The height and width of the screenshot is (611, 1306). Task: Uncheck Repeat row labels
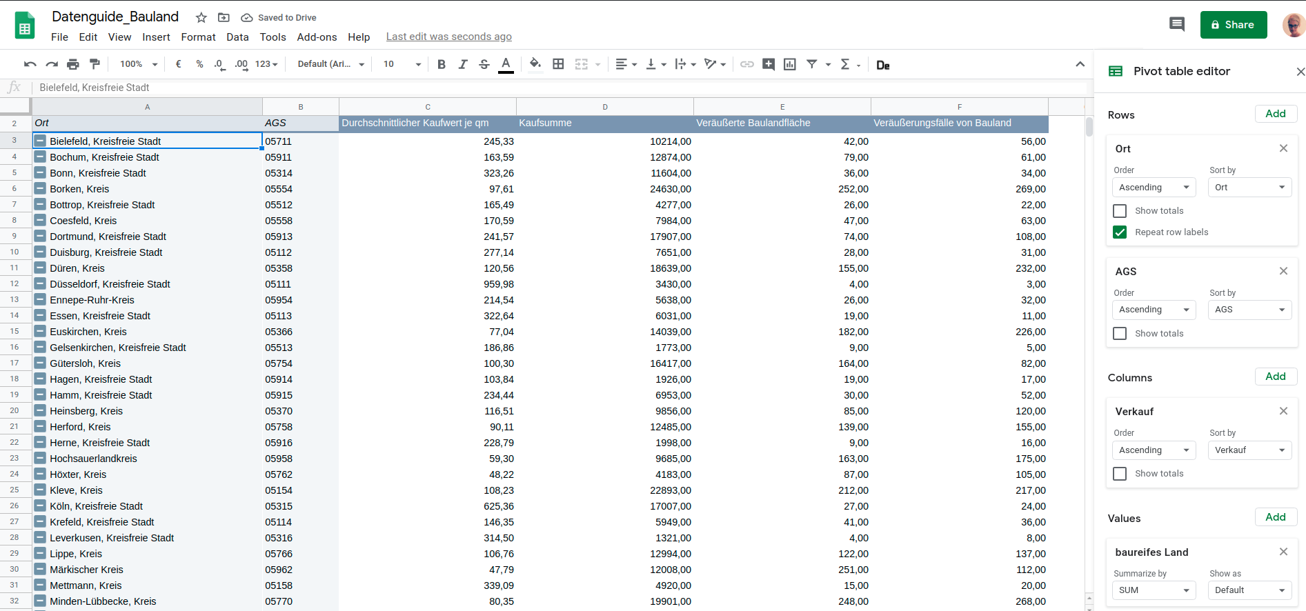(x=1120, y=232)
